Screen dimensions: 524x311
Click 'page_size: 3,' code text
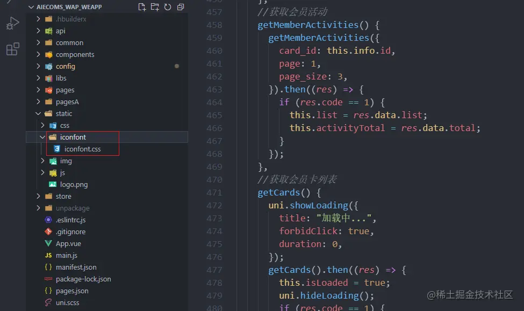point(313,77)
